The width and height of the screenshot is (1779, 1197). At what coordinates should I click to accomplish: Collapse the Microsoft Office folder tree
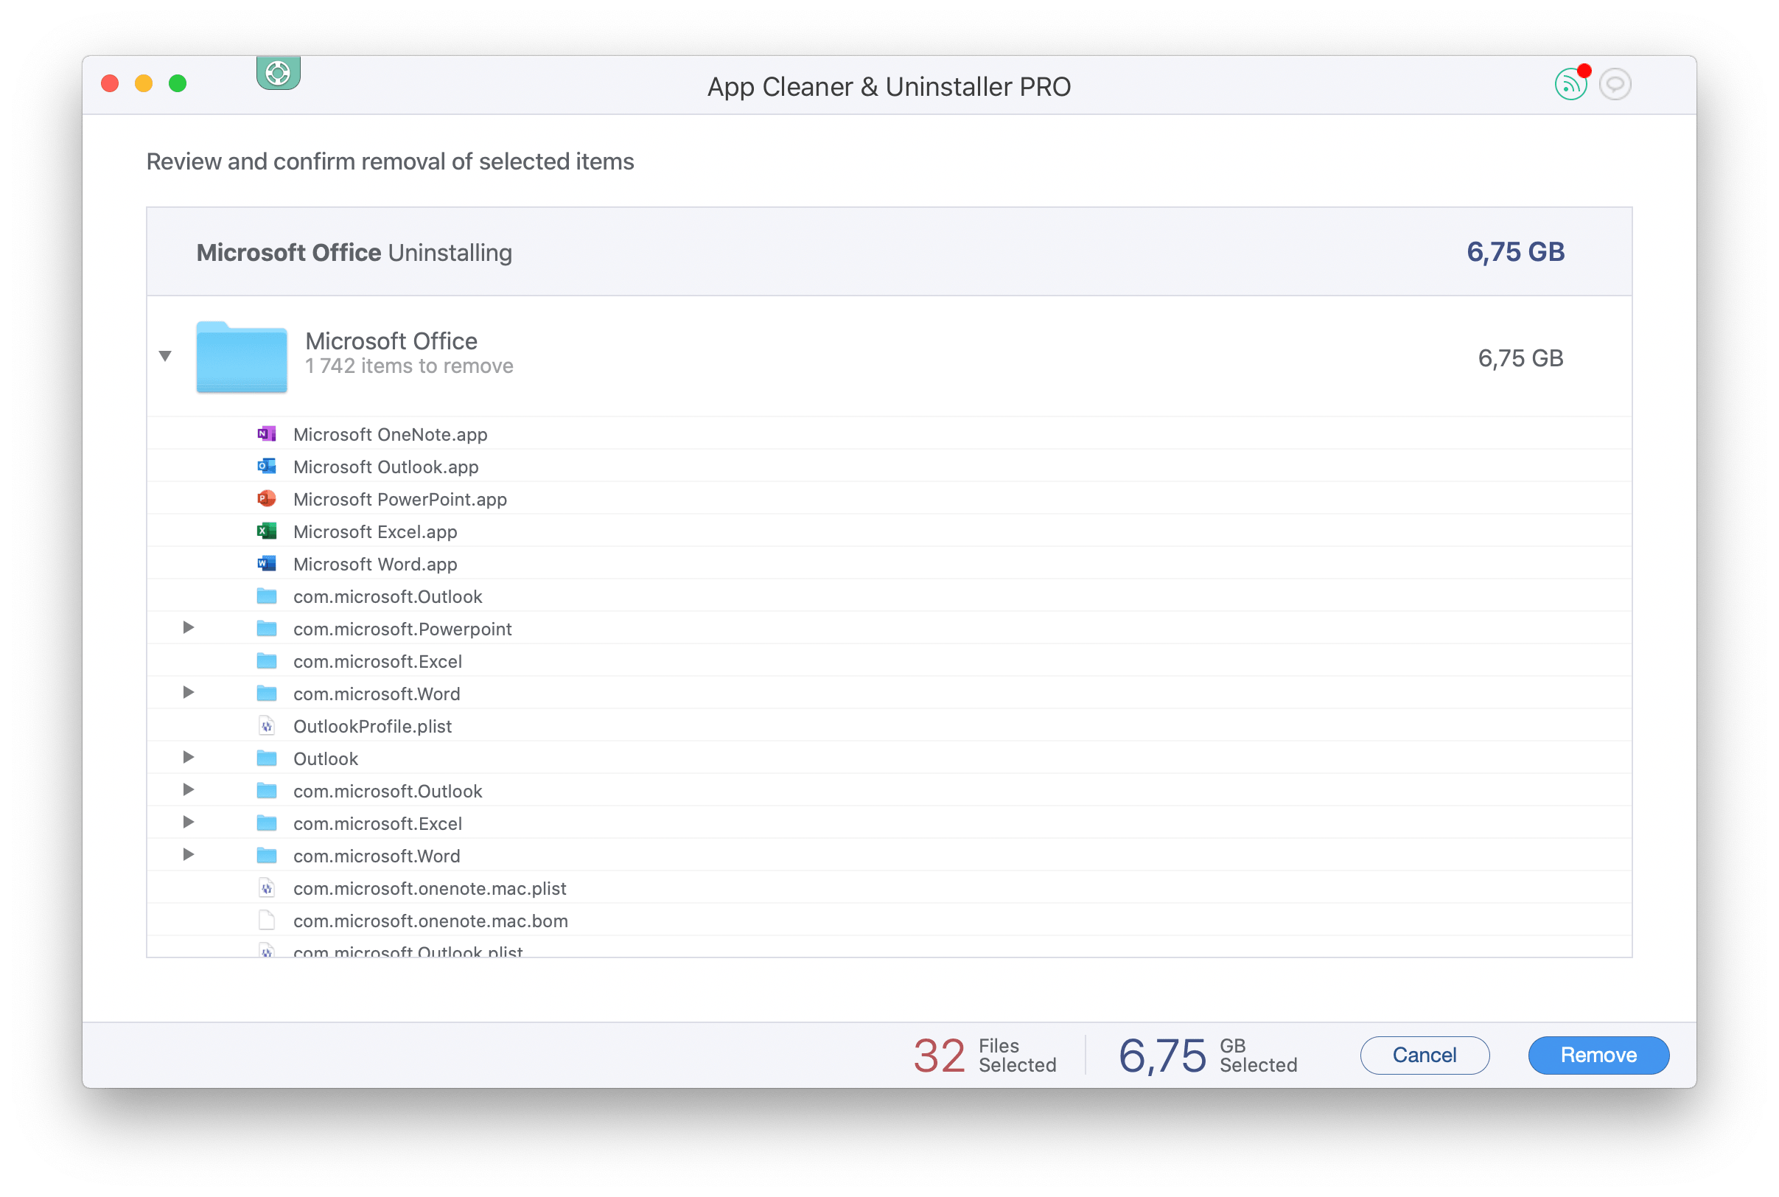166,354
